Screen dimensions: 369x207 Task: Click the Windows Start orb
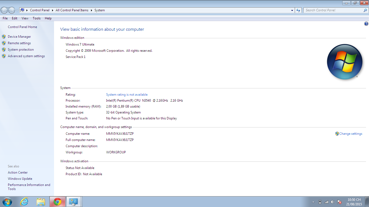[7, 202]
